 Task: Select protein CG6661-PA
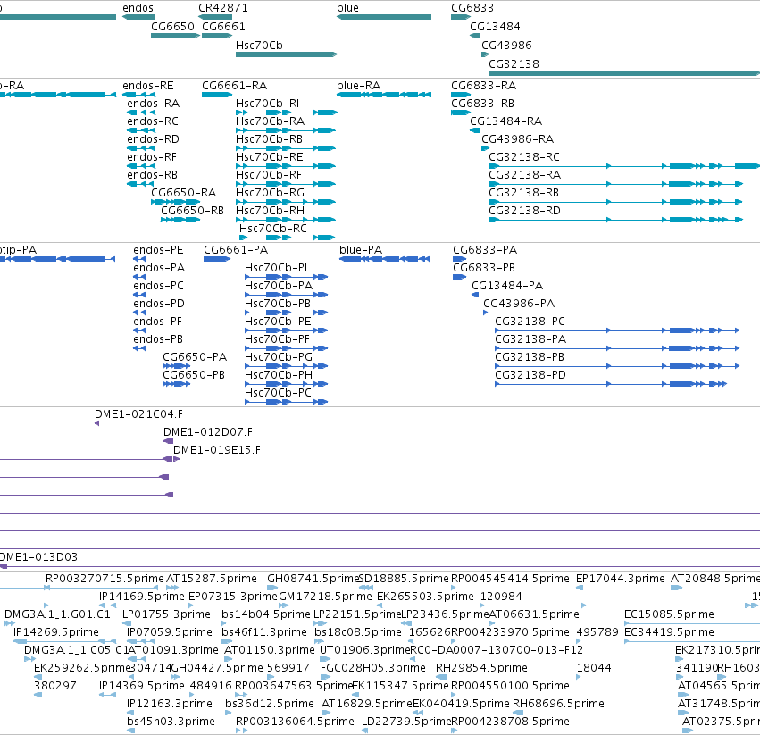pos(236,250)
